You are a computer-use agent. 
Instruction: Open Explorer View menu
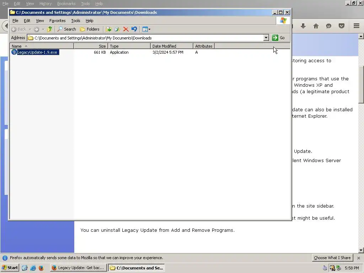[40, 21]
